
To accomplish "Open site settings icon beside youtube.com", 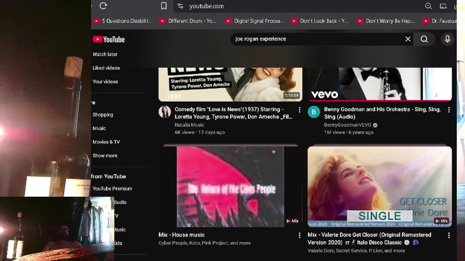I will pyautogui.click(x=180, y=6).
